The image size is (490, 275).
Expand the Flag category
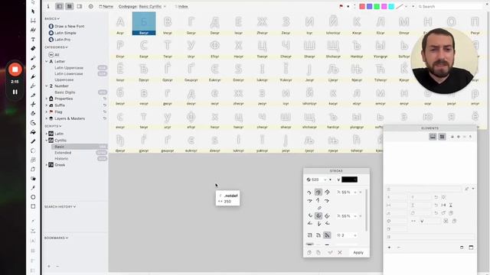coord(47,112)
